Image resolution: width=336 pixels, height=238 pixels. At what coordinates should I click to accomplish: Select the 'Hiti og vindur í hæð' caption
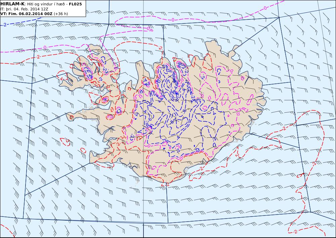pyautogui.click(x=46, y=4)
